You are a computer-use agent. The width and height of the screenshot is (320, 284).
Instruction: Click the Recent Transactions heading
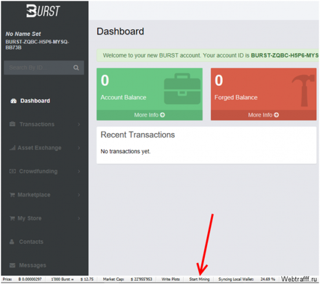pyautogui.click(x=138, y=135)
